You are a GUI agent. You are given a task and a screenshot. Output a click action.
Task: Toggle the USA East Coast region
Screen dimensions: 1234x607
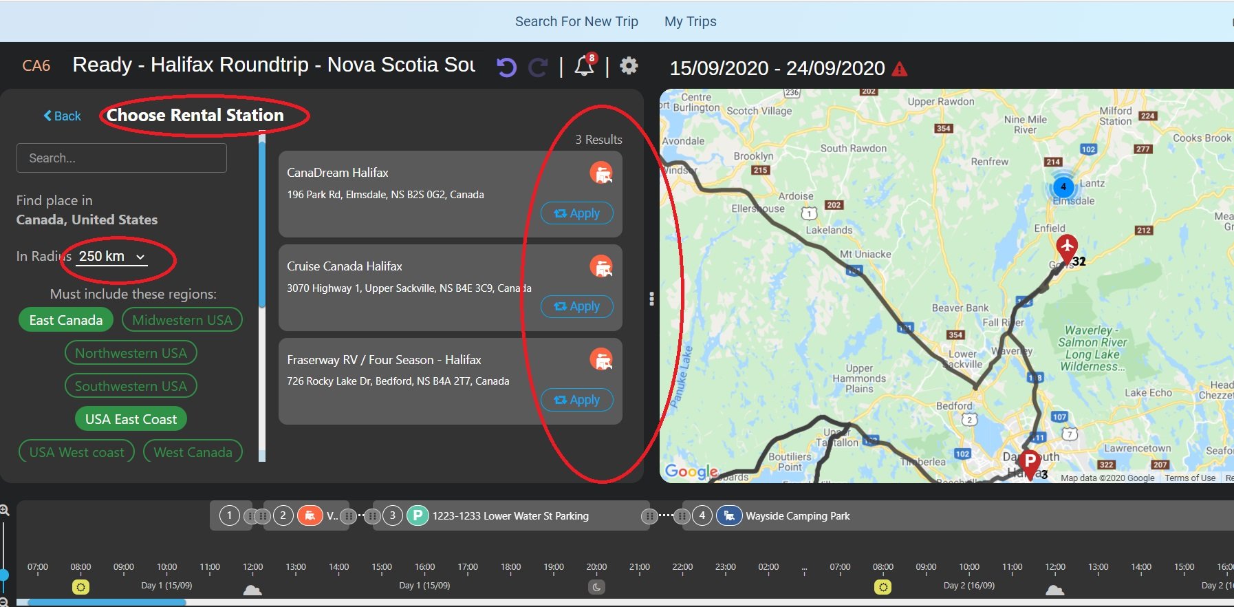131,419
